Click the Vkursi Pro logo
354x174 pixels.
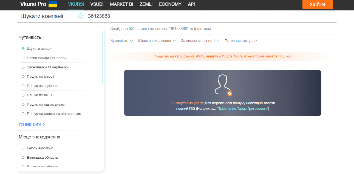click(x=33, y=4)
